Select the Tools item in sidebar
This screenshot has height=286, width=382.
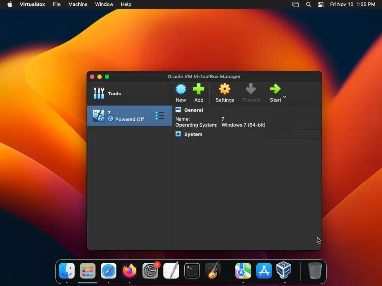[x=129, y=93]
